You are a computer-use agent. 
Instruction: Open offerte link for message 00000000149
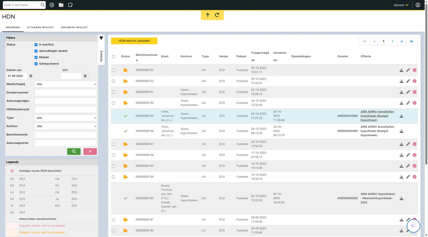(377, 116)
